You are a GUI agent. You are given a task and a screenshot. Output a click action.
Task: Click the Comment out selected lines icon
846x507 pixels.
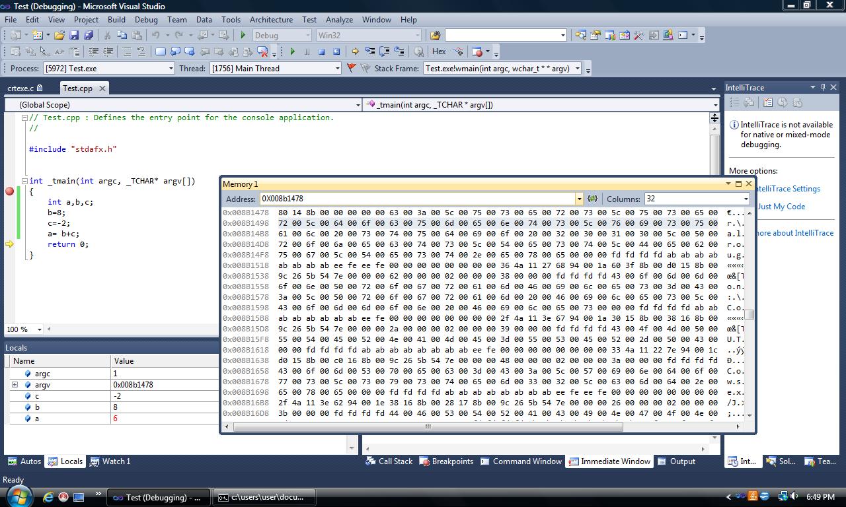tap(127, 51)
